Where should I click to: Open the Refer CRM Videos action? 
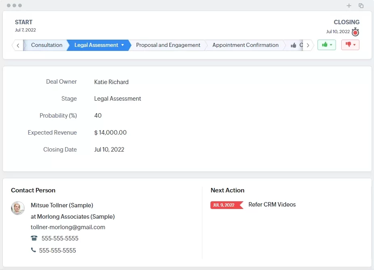click(x=272, y=205)
